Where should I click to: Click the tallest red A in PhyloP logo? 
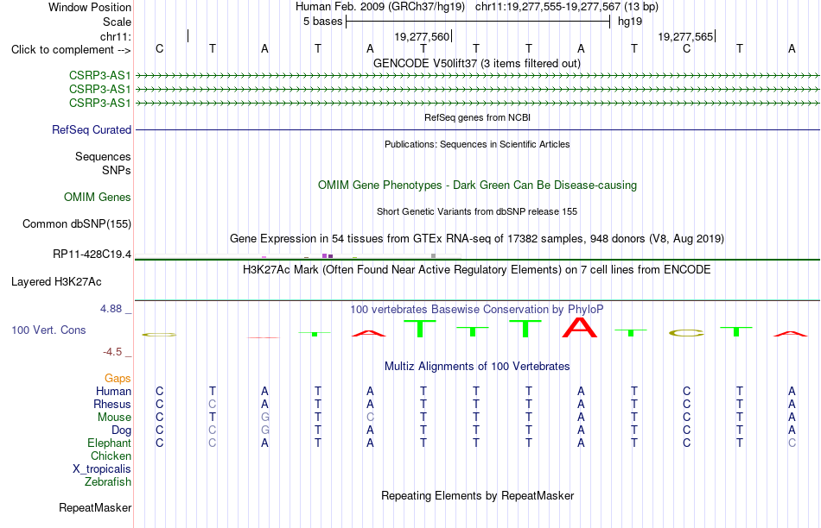[x=580, y=327]
